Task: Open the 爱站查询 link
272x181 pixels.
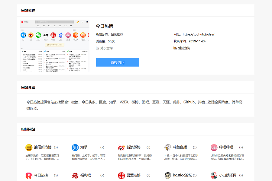Action: (x=184, y=48)
